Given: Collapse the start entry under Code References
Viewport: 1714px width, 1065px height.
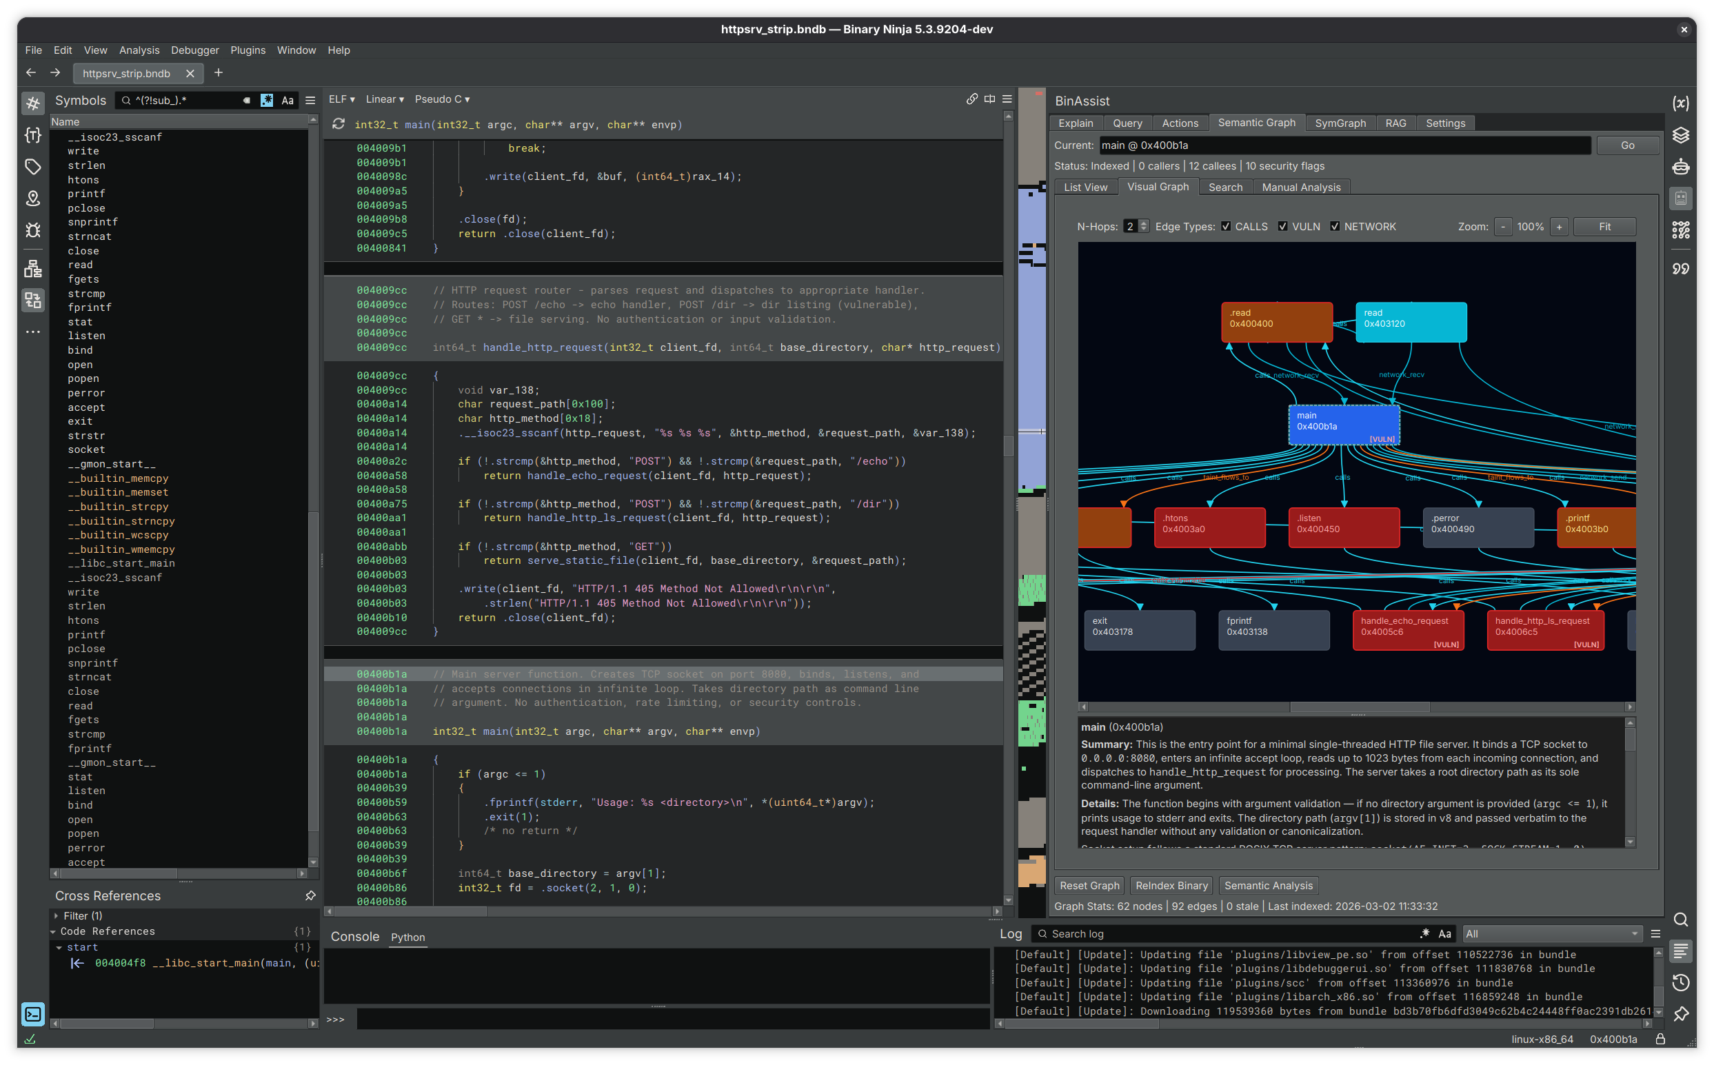Looking at the screenshot, I should [x=59, y=946].
